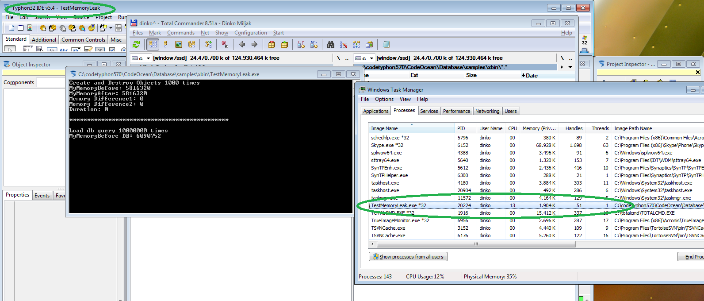The height and width of the screenshot is (301, 704).
Task: Open the FTP connect icon in Total Commander
Action: (x=301, y=44)
